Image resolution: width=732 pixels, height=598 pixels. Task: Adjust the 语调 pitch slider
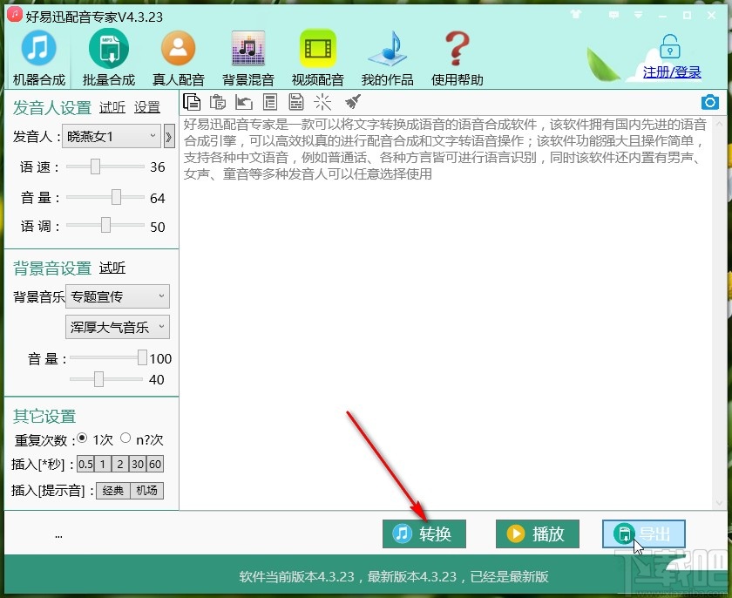105,226
